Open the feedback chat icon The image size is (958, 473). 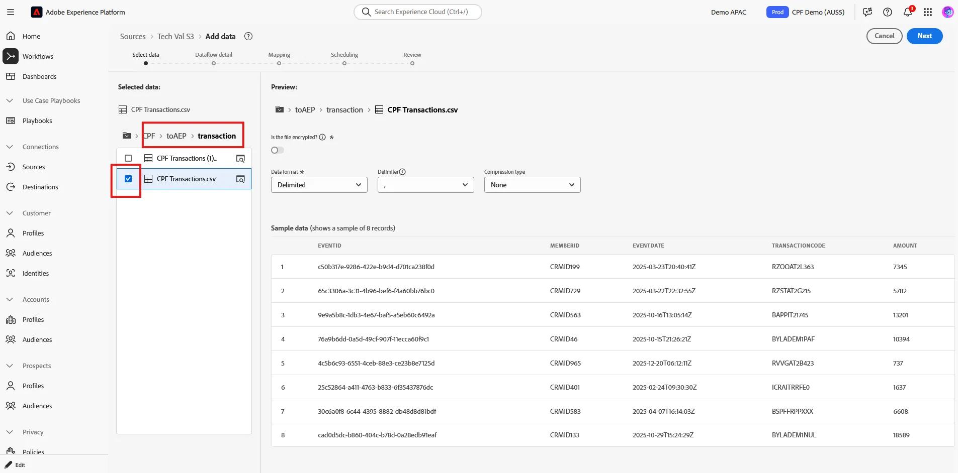[x=867, y=12]
